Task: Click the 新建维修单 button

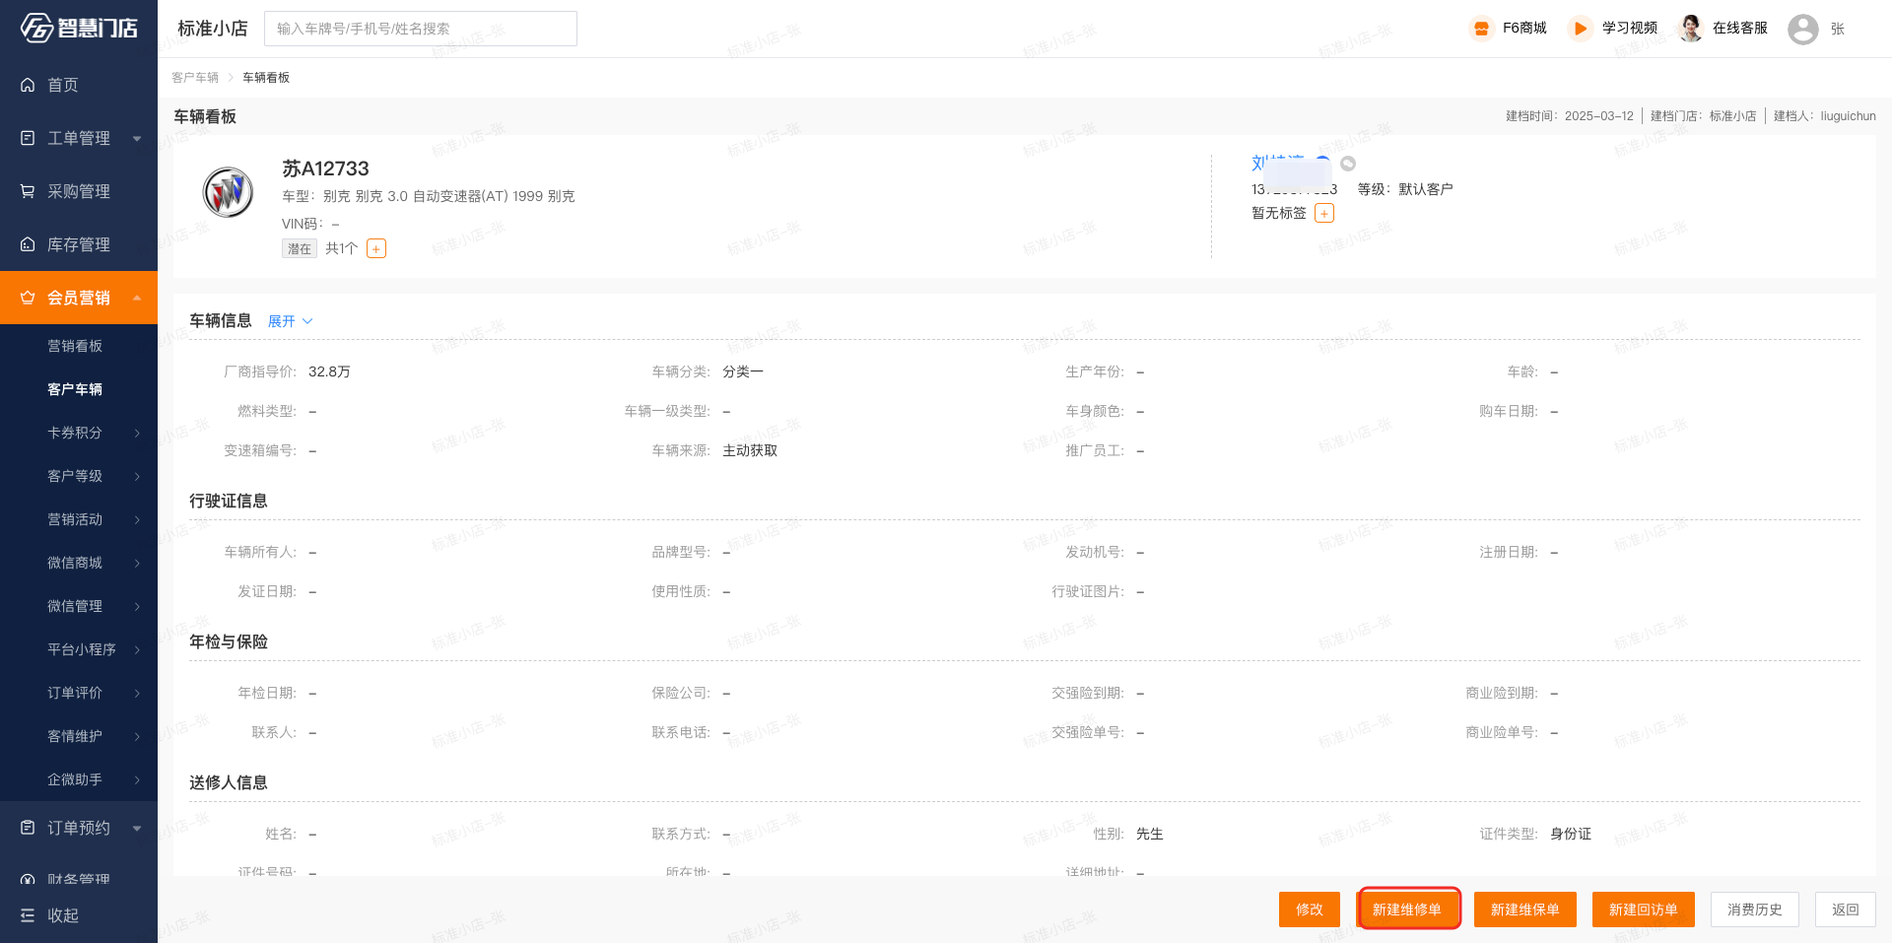Action: pyautogui.click(x=1407, y=909)
